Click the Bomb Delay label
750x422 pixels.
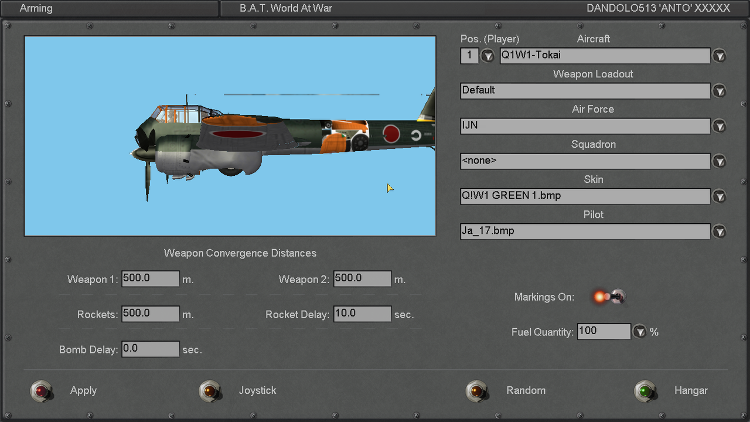(x=88, y=350)
